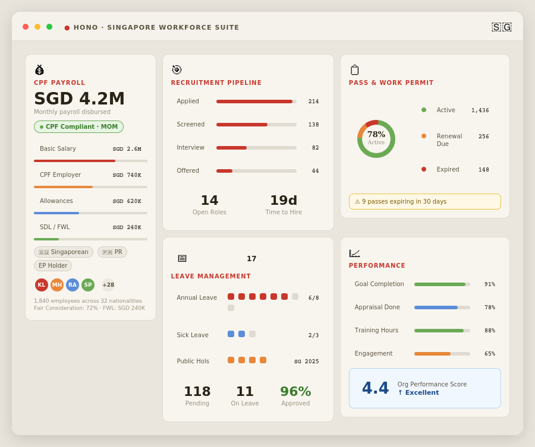
Task: Click the SG flag icon in title bar
Action: (501, 27)
